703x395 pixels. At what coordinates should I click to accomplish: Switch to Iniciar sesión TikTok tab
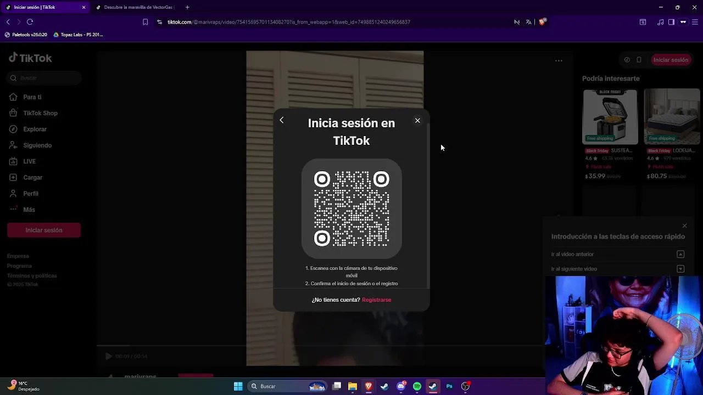[45, 7]
